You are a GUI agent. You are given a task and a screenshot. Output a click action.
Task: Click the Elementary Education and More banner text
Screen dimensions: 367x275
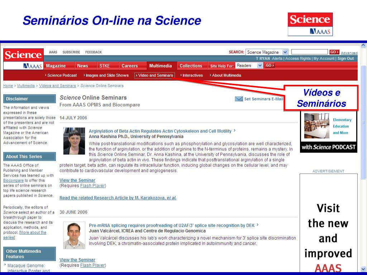[x=342, y=126]
